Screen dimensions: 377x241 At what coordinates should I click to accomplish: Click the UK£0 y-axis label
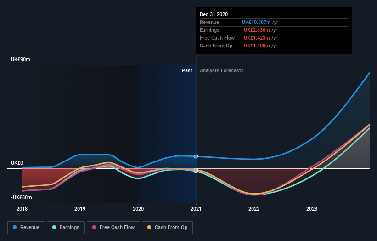(17, 163)
